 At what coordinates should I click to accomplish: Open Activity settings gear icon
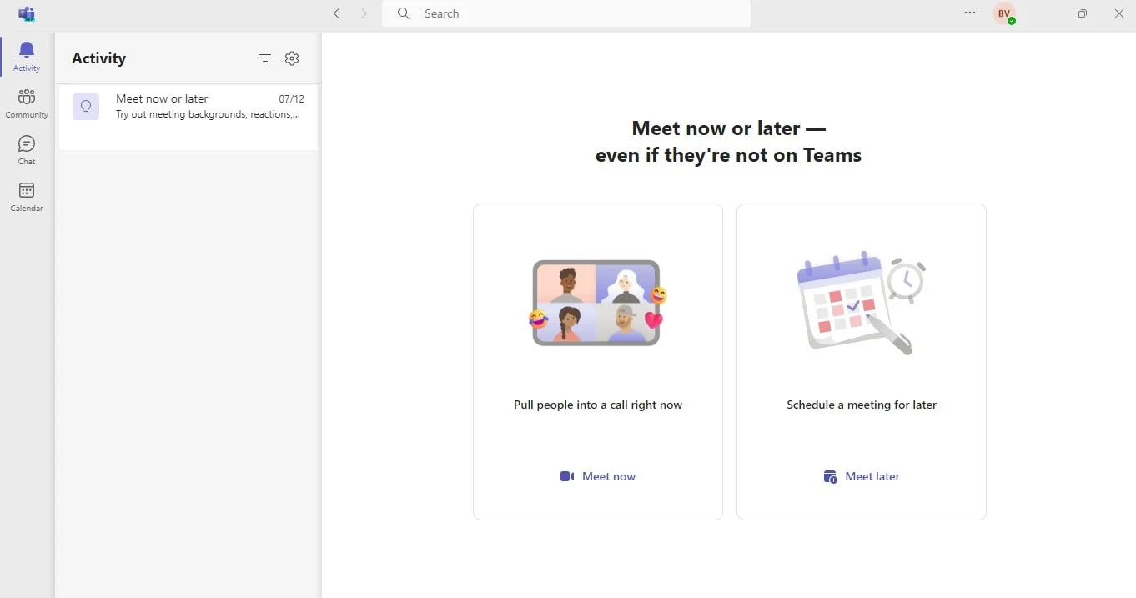coord(291,58)
